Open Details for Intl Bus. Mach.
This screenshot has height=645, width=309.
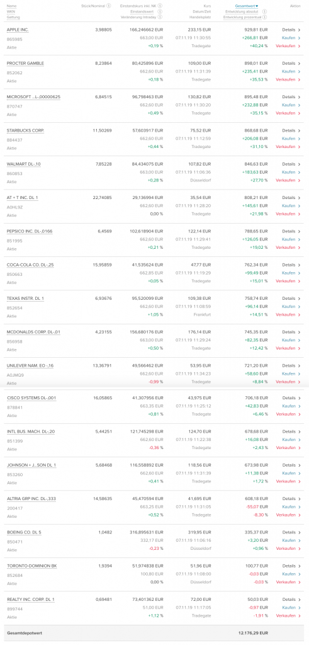point(291,432)
